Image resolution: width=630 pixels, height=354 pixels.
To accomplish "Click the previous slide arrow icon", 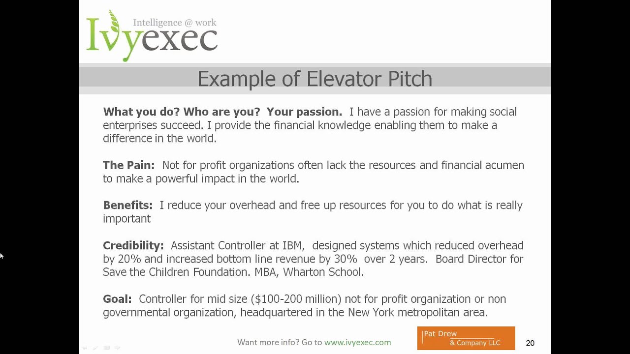I will (x=85, y=348).
